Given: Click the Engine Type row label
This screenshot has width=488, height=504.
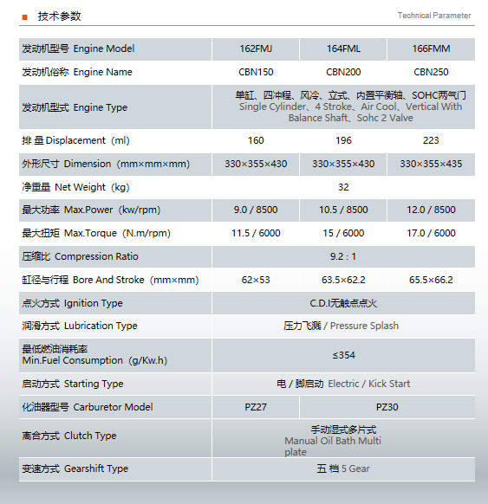Looking at the screenshot, I should (75, 107).
